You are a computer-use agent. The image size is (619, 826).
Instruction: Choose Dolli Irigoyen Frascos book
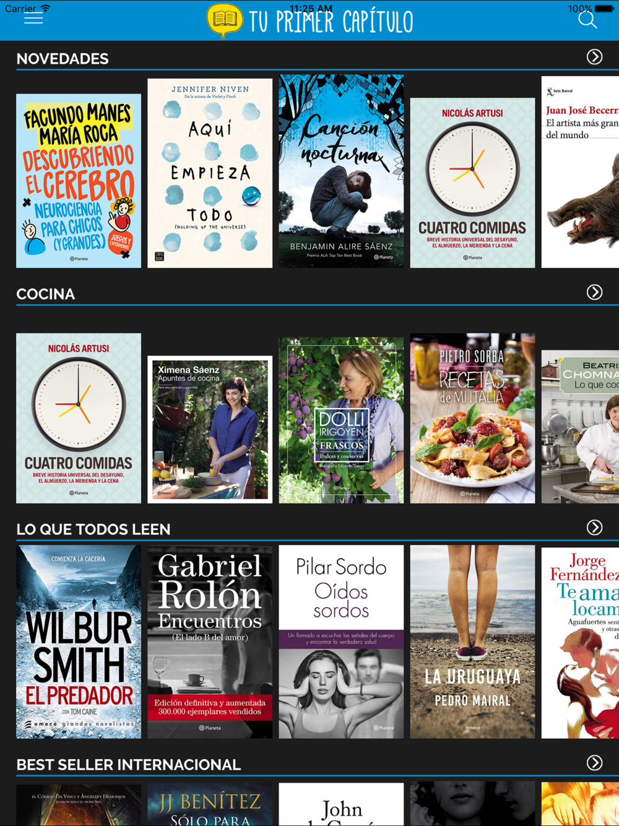341,420
